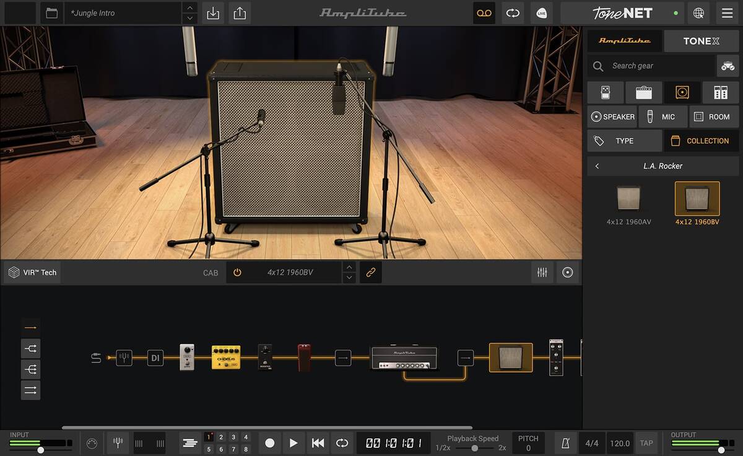Open the rack effects gear category

720,92
